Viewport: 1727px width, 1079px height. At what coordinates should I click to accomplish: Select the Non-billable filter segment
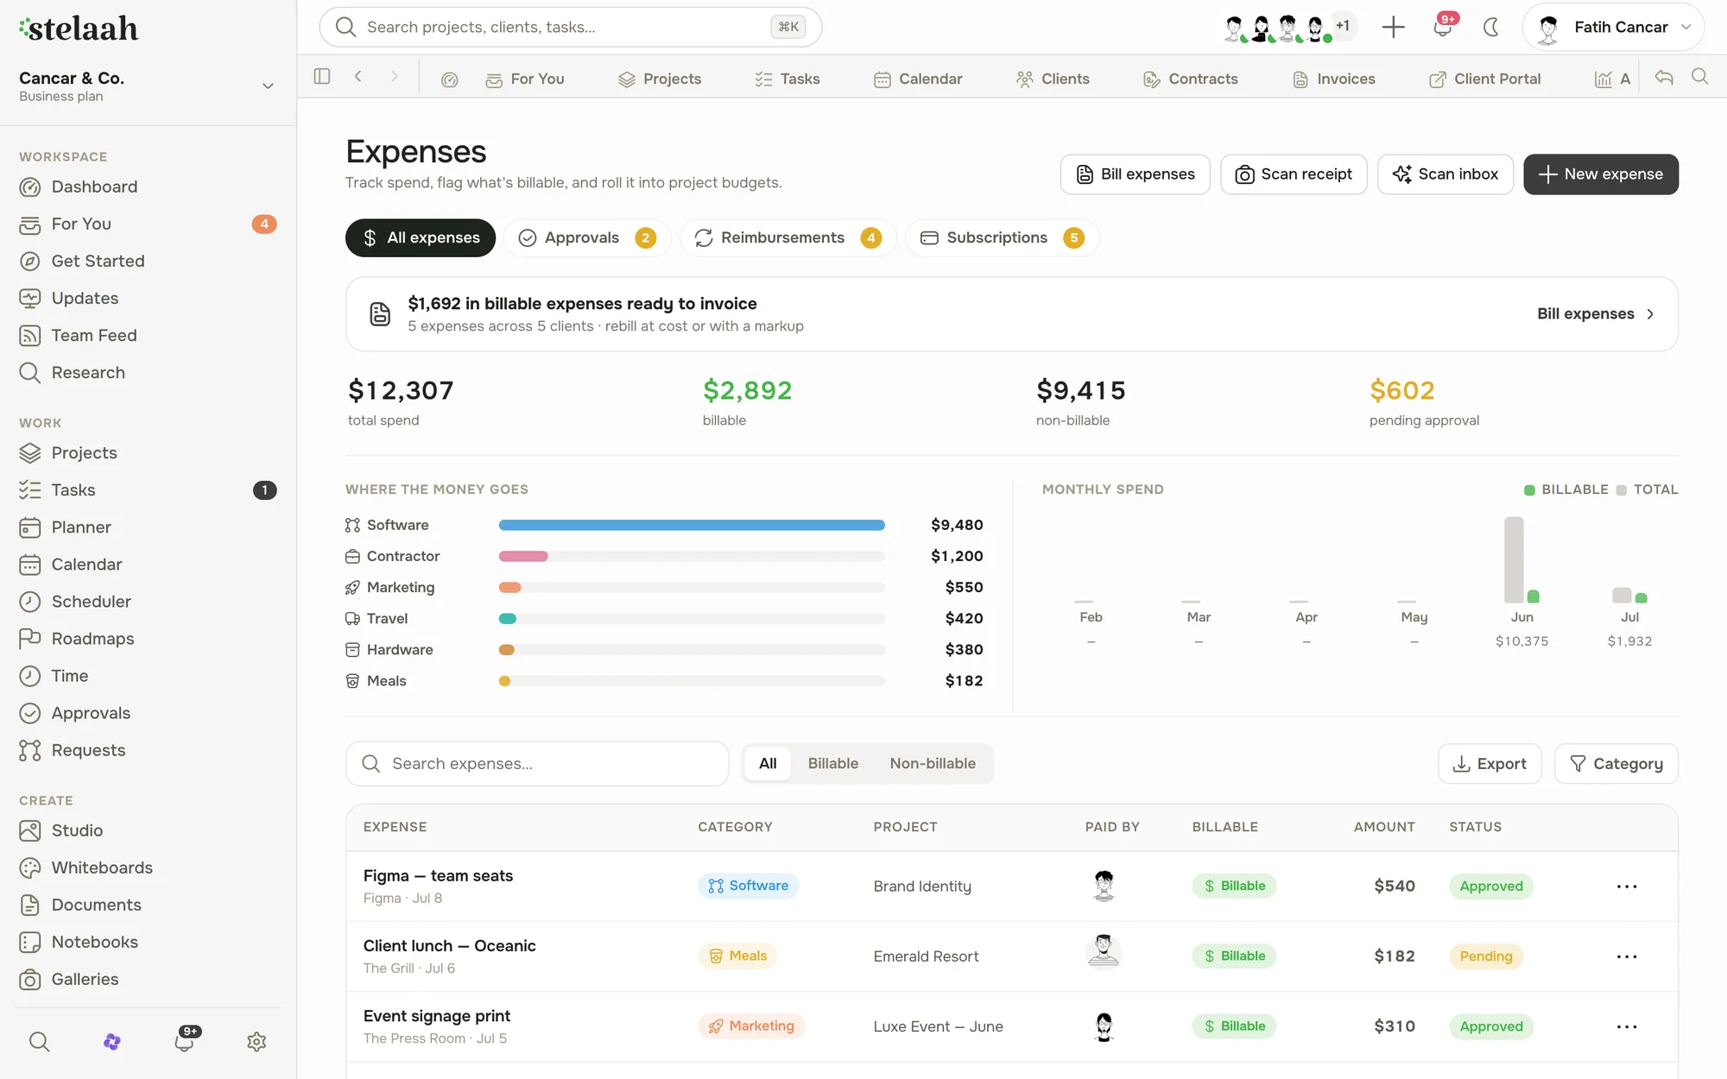933,764
